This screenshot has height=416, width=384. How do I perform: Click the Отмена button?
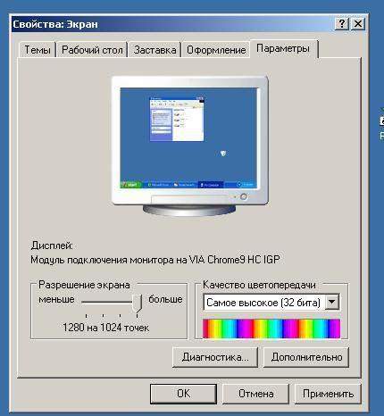[x=256, y=394]
